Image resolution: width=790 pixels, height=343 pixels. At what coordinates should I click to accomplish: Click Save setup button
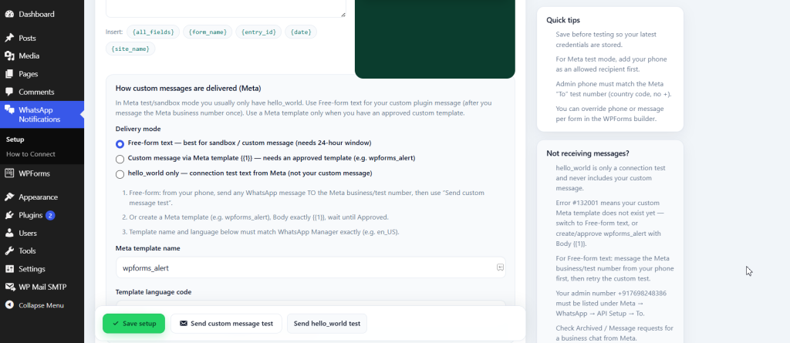coord(134,324)
